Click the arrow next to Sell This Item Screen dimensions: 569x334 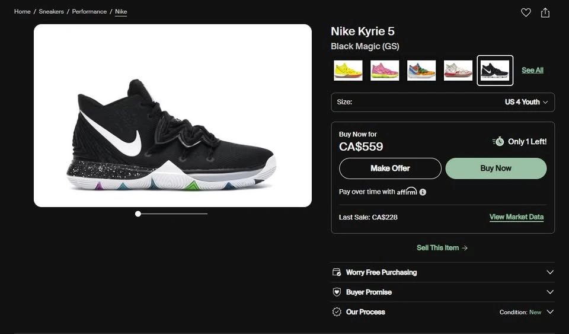tap(465, 248)
